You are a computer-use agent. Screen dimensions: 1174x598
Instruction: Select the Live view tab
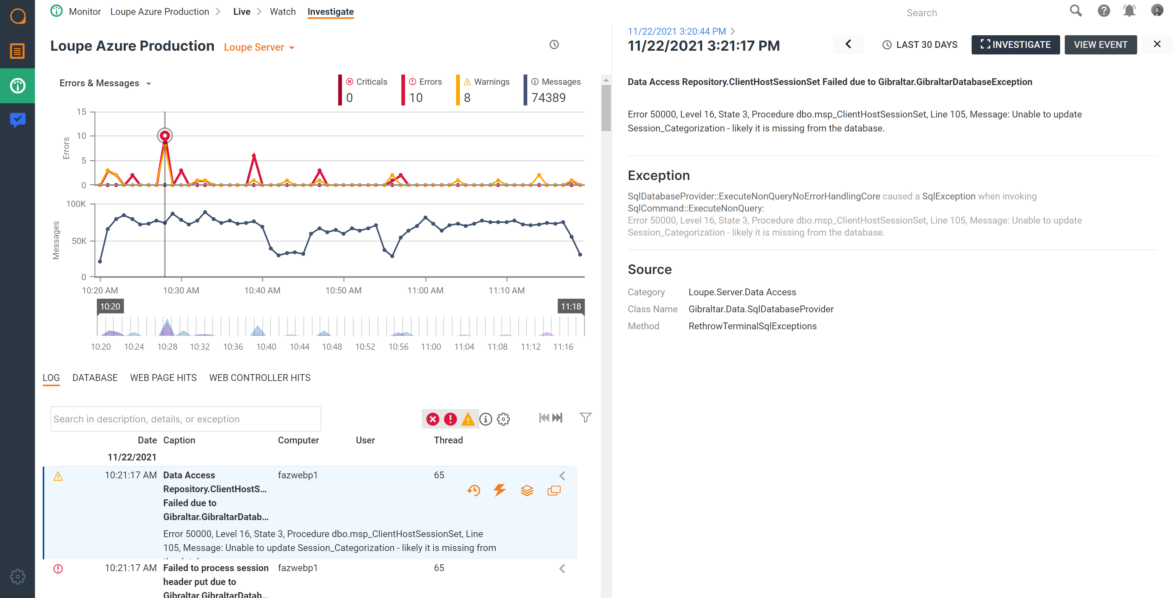point(242,11)
